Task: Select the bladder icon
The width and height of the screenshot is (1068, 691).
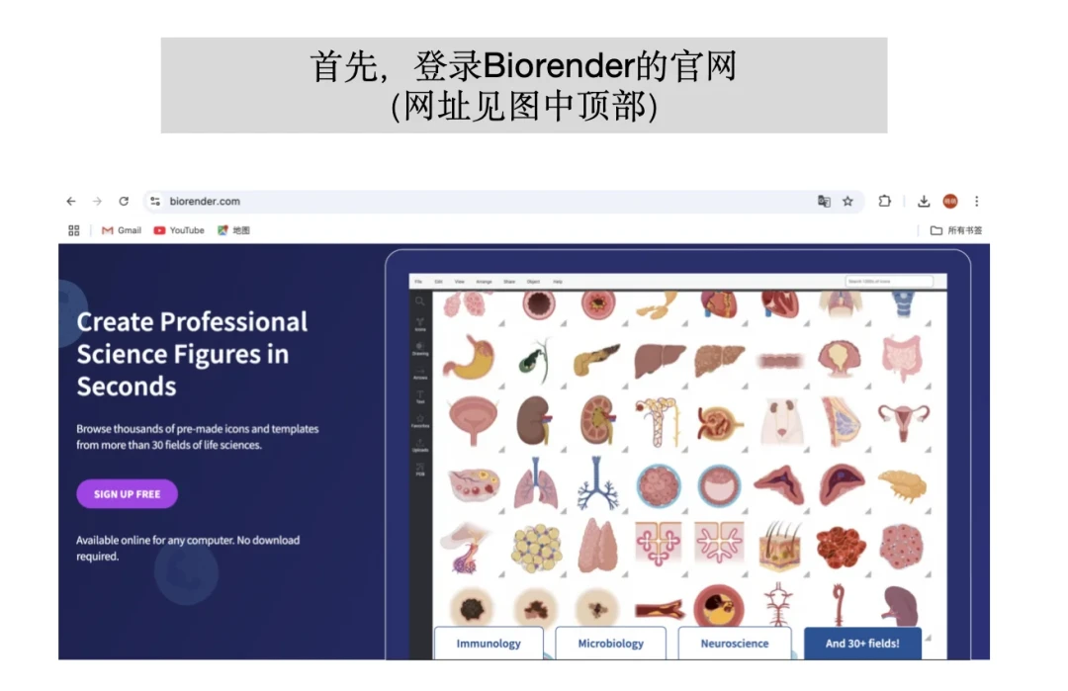Action: (473, 421)
